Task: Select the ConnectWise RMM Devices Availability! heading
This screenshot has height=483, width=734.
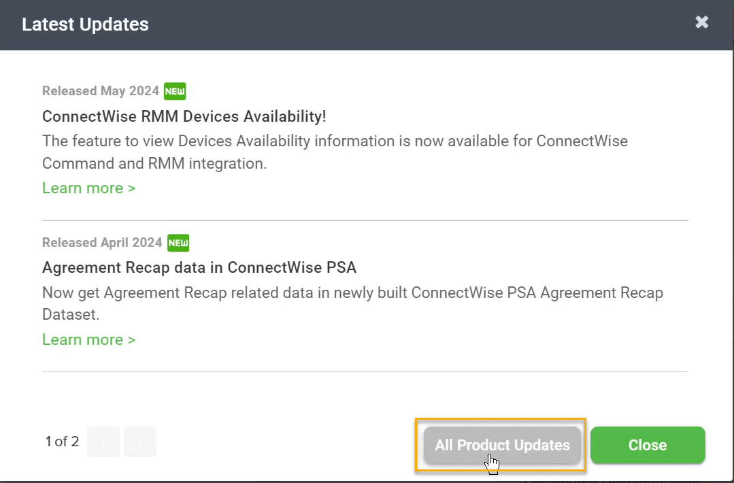Action: point(184,116)
